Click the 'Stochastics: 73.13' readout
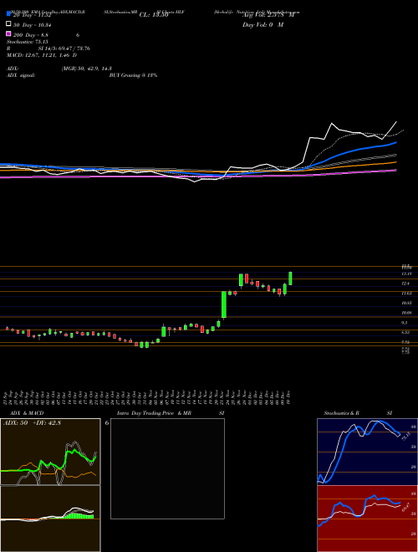Image resolution: width=418 pixels, height=552 pixels. [x=28, y=42]
